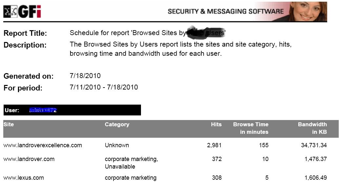Click the Site column header

click(9, 124)
